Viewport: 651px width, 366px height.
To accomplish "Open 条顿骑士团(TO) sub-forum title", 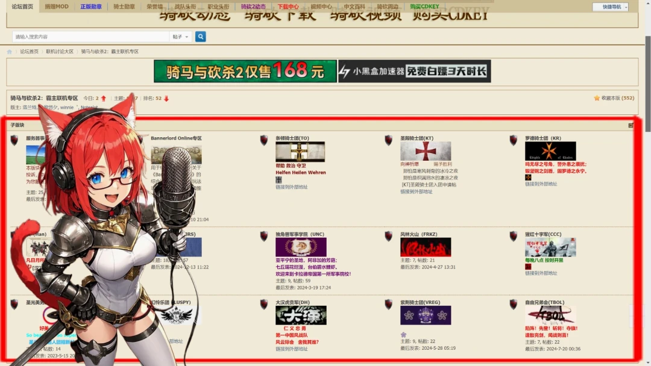I will click(x=292, y=138).
